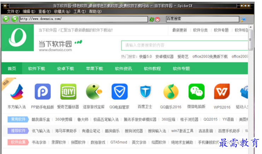
Task: Open the 最新更新 top link
Action: [x=180, y=30]
